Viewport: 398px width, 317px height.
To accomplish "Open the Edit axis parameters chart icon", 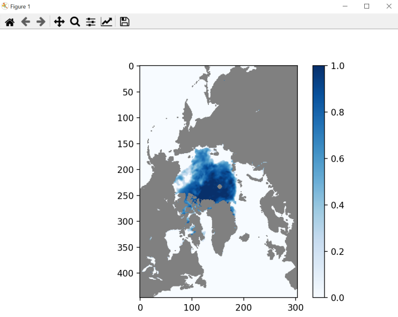I will 107,21.
